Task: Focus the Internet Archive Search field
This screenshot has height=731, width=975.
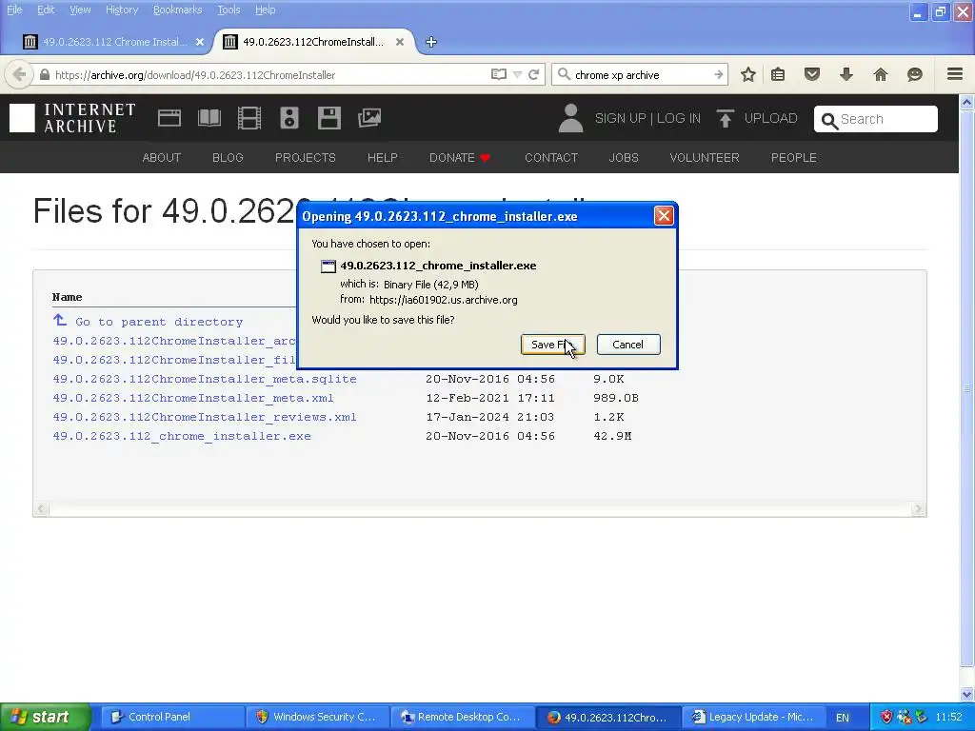Action: pyautogui.click(x=876, y=119)
